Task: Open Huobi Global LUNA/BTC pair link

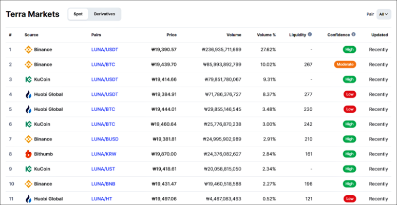Action: click(103, 109)
